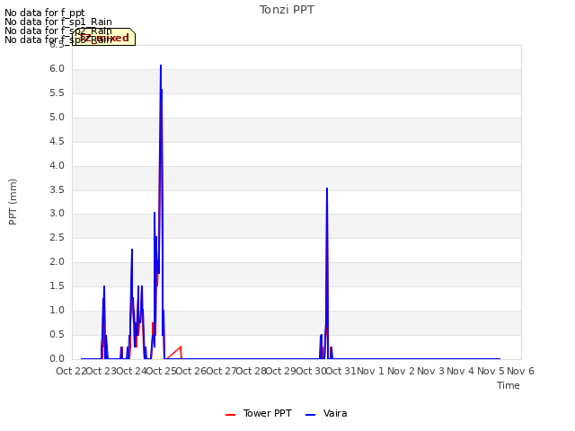This screenshot has height=431, width=575.
Task: Click the Tonzi PPT chart title
Action: [287, 10]
